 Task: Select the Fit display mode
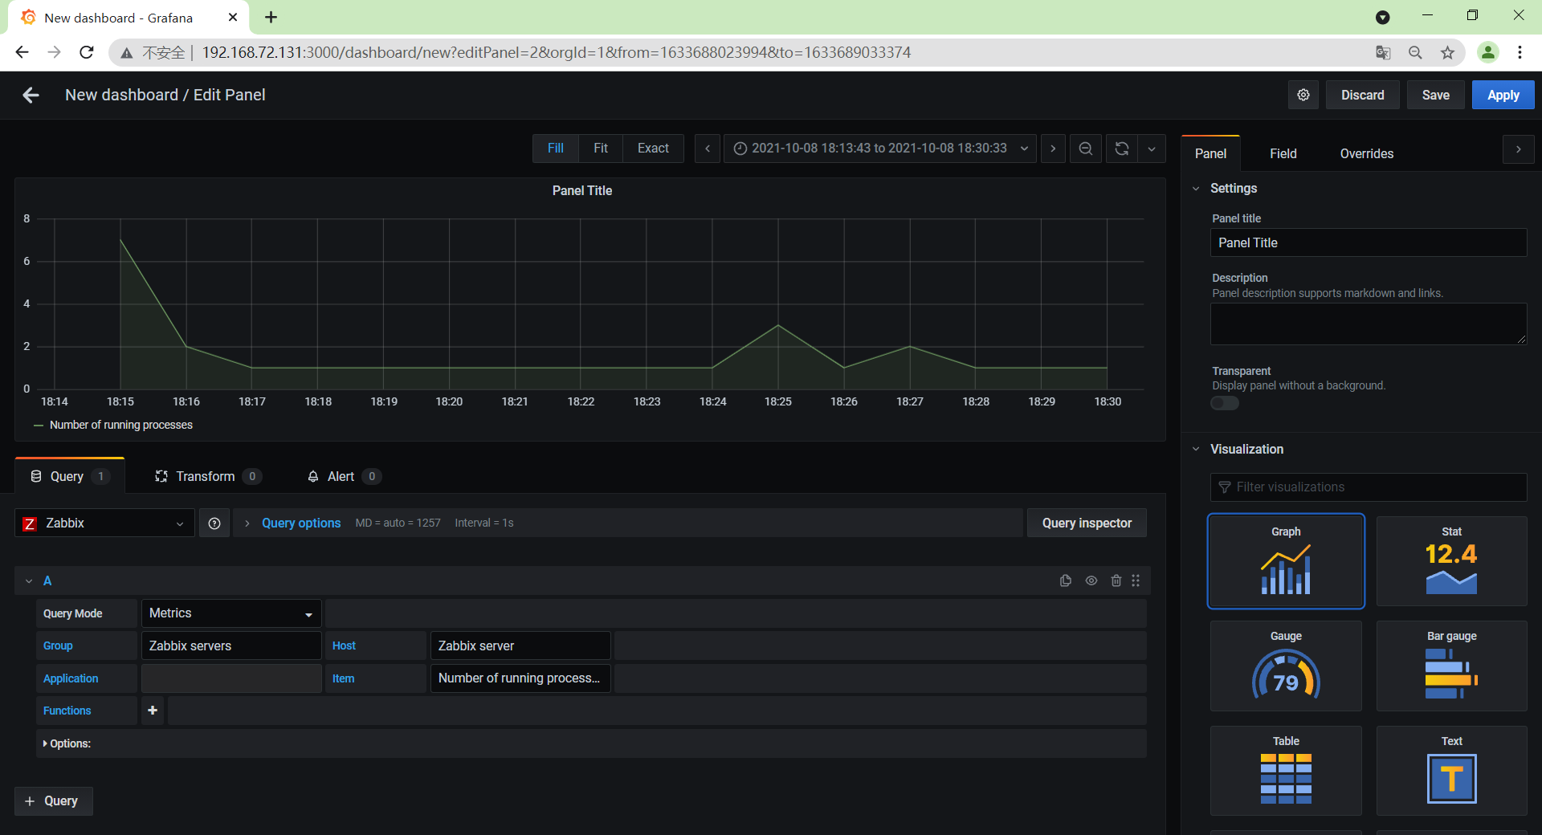601,149
